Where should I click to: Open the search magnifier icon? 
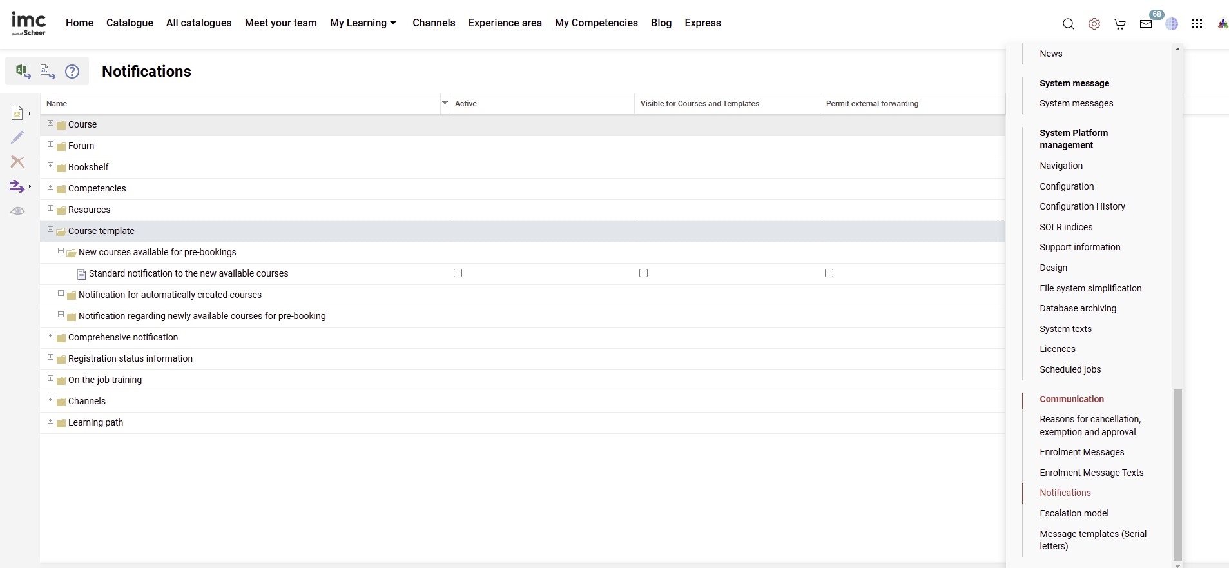click(1068, 24)
